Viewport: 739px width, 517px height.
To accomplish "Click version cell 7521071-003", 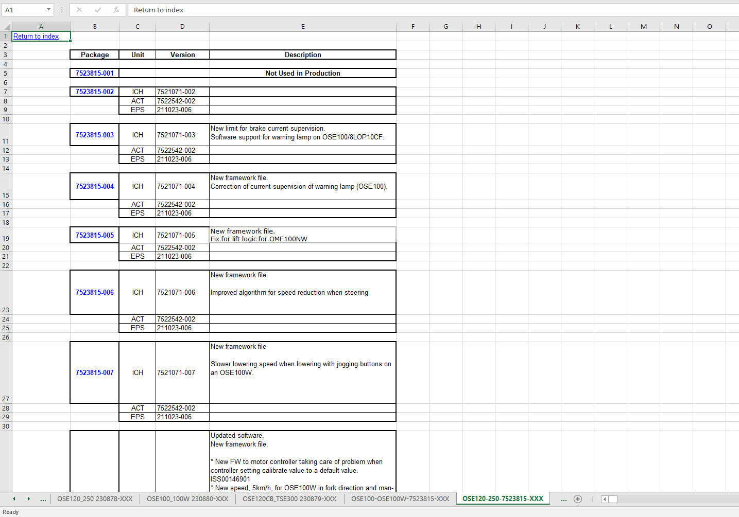I will (183, 135).
